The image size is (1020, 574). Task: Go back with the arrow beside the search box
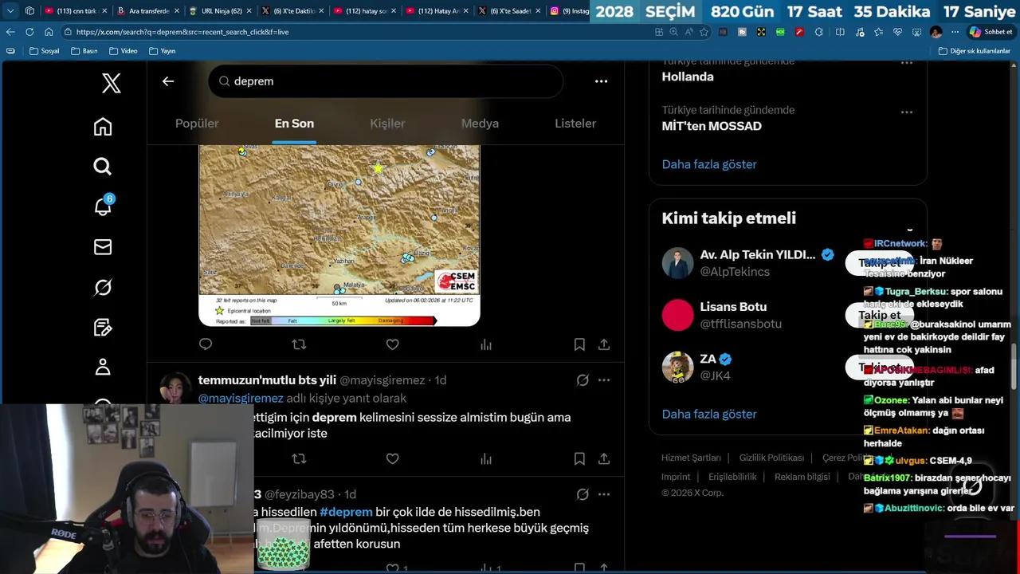point(168,81)
